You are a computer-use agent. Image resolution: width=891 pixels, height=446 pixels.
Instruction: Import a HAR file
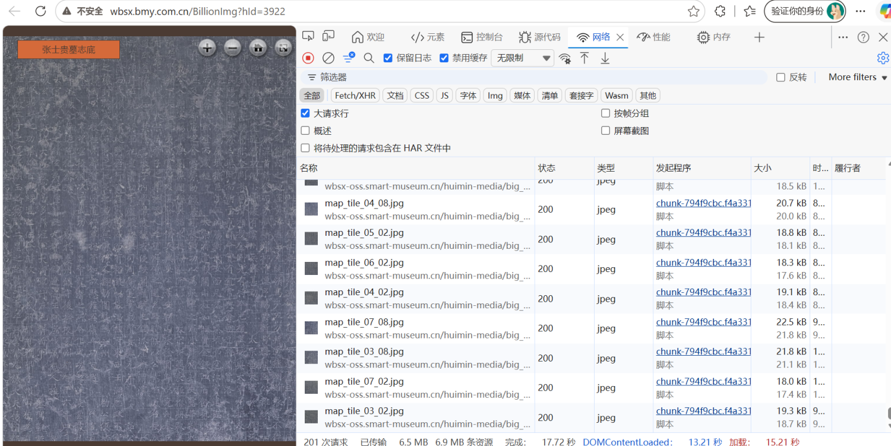[x=584, y=58]
